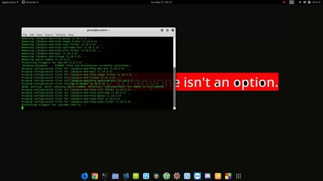Open the orange hash-symbol app in dock
This screenshot has height=181, width=323.
click(218, 176)
